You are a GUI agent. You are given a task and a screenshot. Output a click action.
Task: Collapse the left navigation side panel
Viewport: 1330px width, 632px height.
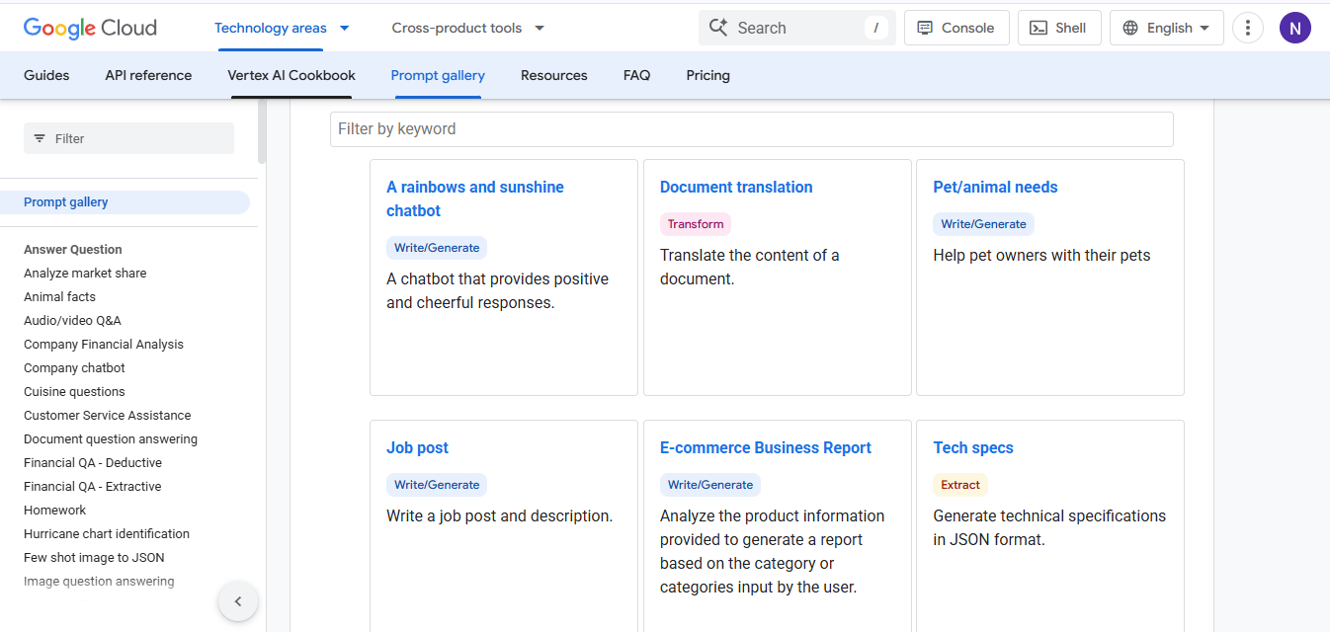click(238, 601)
